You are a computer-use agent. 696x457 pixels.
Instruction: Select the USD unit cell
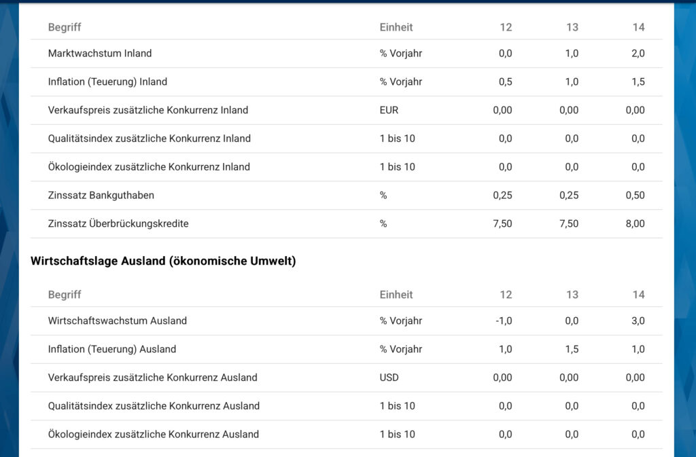click(389, 378)
